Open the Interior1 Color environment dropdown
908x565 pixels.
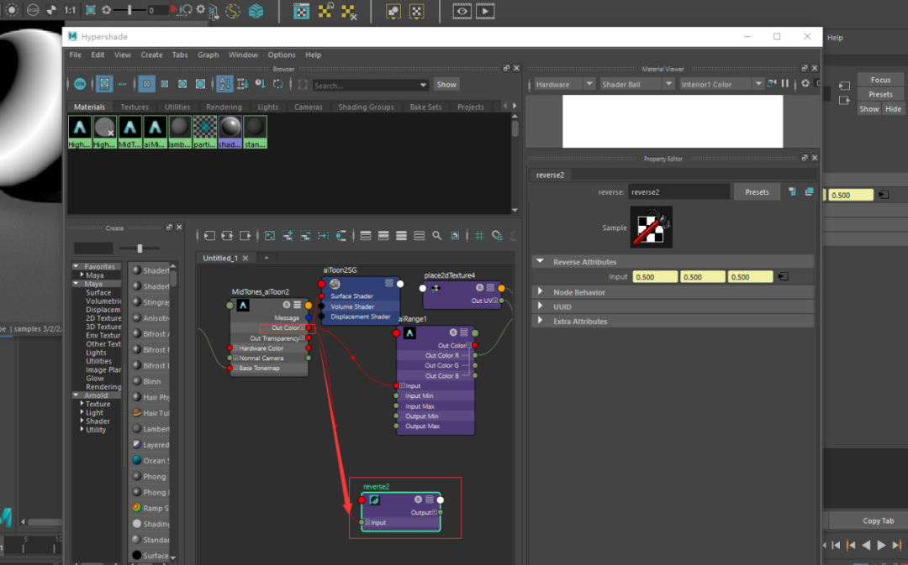pos(722,85)
